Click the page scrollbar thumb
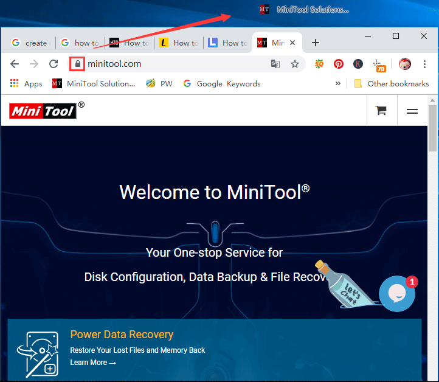Image resolution: width=439 pixels, height=382 pixels. 432,128
